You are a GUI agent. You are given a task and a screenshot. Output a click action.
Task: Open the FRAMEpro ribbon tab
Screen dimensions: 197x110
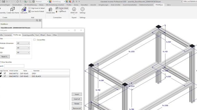pos(159,5)
